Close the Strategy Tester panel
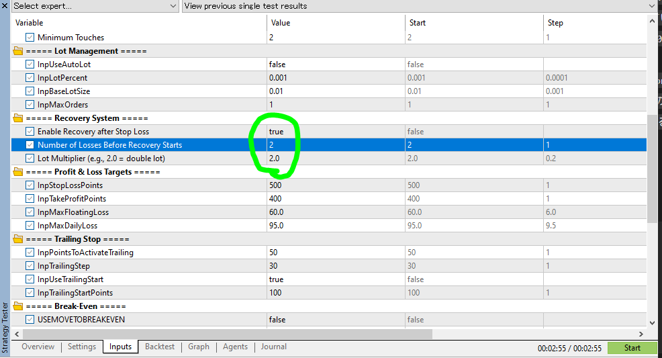Image resolution: width=662 pixels, height=358 pixels. tap(5, 6)
